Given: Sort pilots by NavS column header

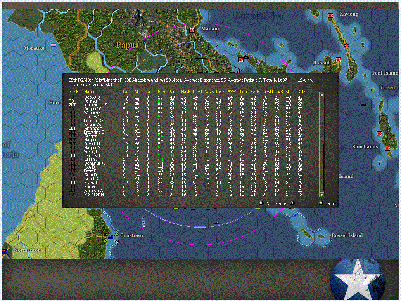Looking at the screenshot, I should (209, 92).
